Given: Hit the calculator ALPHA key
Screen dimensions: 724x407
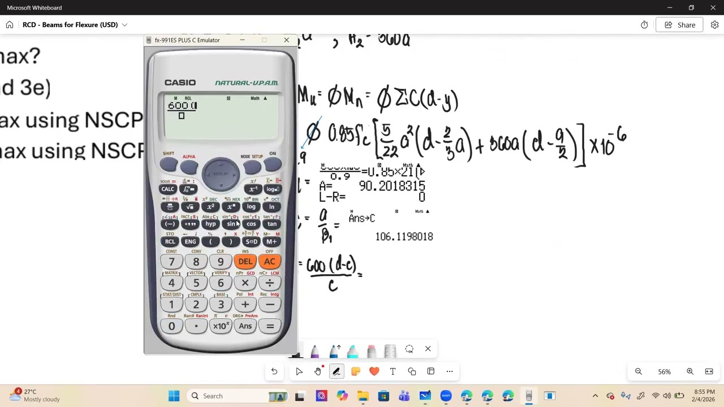Looking at the screenshot, I should [189, 167].
